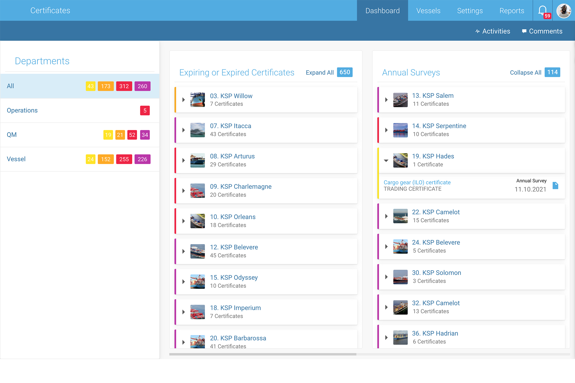575x383 pixels.
Task: Expand the 13. KSP Salem row
Action: [x=386, y=100]
